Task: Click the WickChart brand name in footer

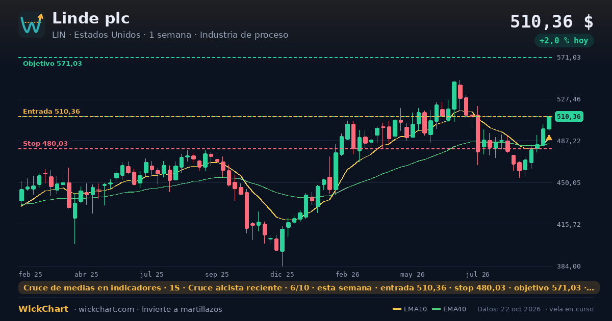Action: [43, 309]
